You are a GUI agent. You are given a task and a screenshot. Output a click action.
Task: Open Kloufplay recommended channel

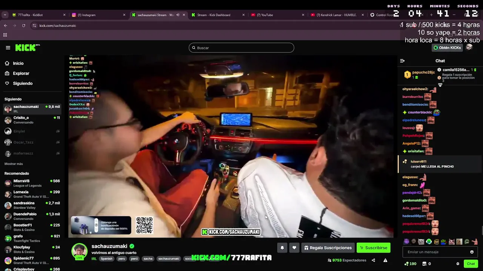tap(32, 249)
